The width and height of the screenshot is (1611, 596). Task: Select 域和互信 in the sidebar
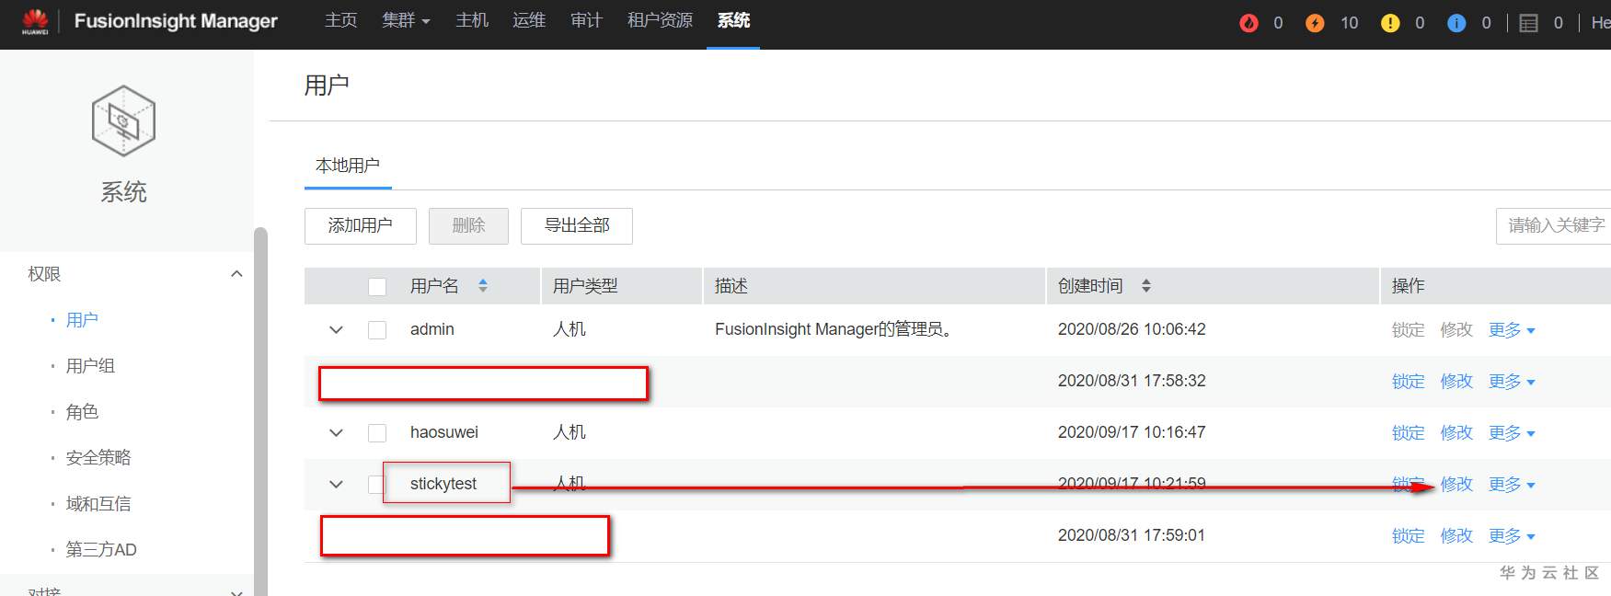98,504
